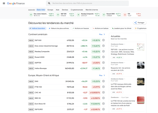This screenshot has width=158, height=113.
Task: Open the Royaume-Uni news article thumbnail
Action: click(140, 65)
